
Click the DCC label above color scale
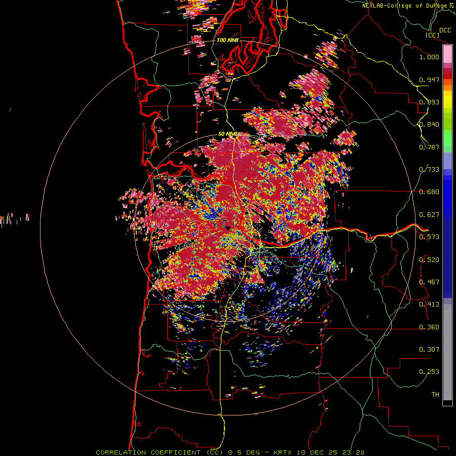pos(445,30)
